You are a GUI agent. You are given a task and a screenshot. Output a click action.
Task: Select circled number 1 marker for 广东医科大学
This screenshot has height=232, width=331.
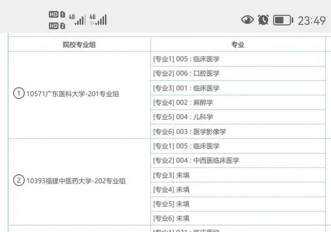[x=18, y=93]
